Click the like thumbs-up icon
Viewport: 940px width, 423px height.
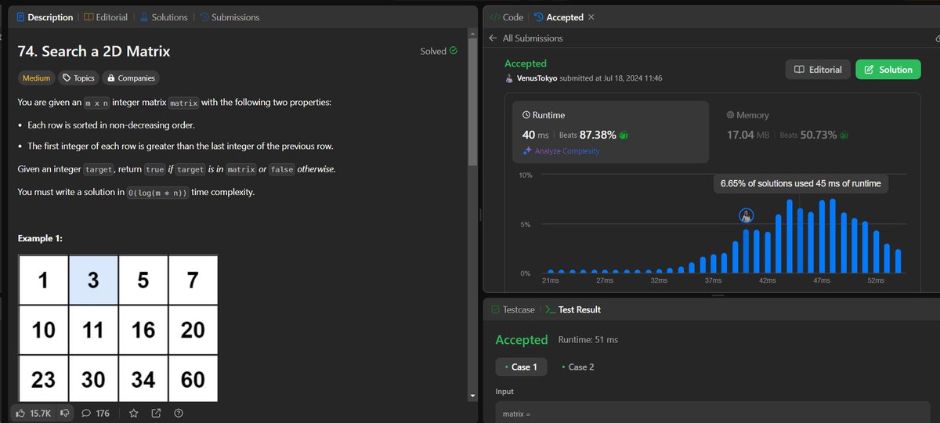tap(22, 413)
